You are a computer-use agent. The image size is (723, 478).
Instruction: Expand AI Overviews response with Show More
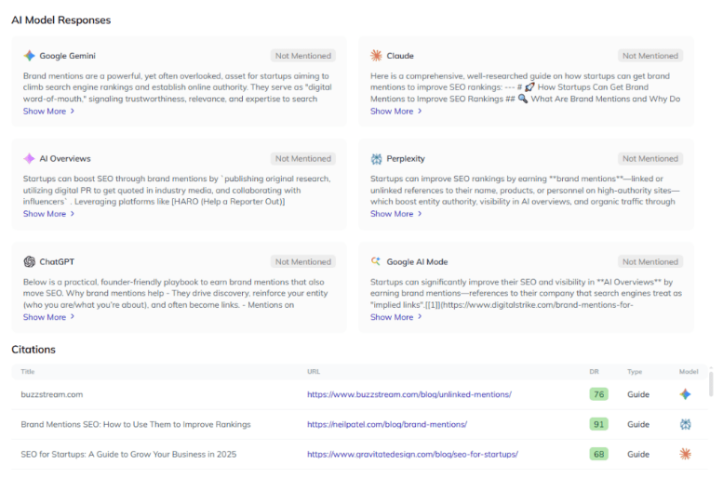tap(49, 214)
